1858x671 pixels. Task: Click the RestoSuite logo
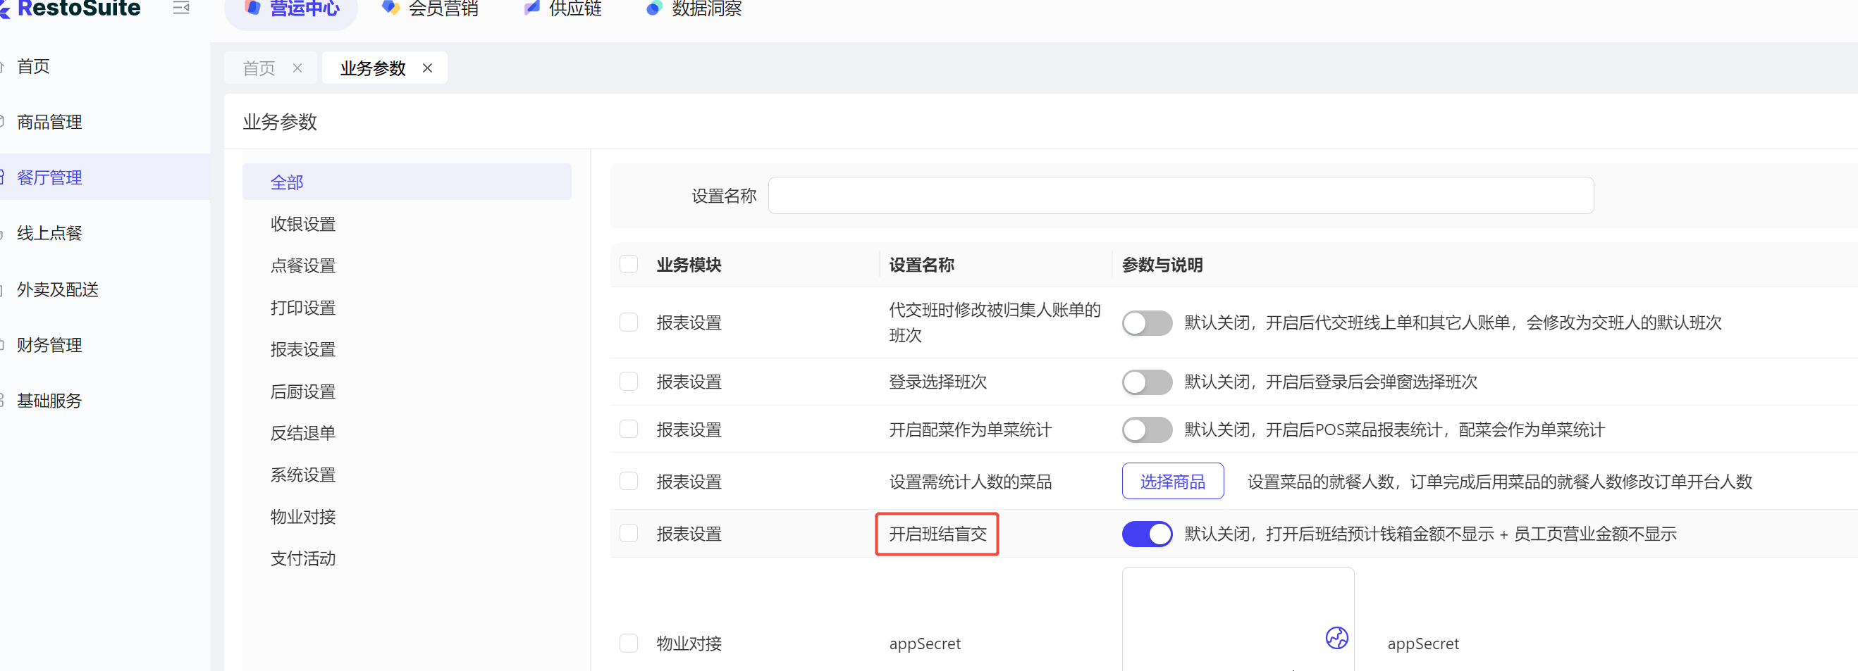70,8
